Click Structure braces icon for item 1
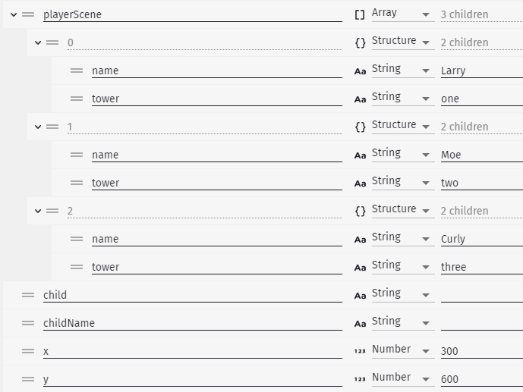The height and width of the screenshot is (392, 523). (x=360, y=127)
